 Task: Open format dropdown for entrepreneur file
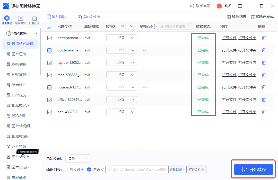tap(121, 38)
